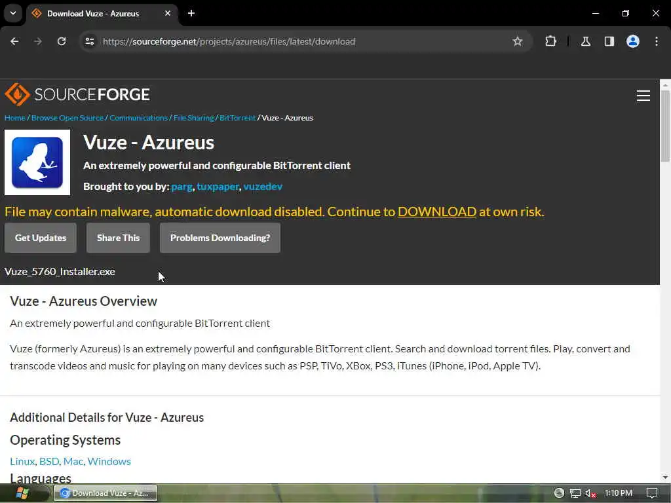This screenshot has height=503, width=671.
Task: Open Browse Open Source breadcrumb
Action: coord(67,118)
